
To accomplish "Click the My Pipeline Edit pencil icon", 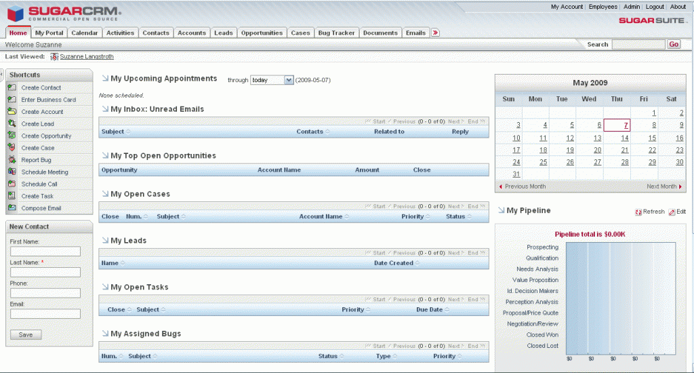I will (672, 212).
